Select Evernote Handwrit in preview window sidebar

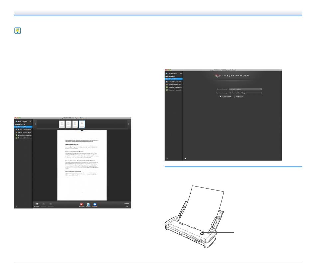coord(23,138)
